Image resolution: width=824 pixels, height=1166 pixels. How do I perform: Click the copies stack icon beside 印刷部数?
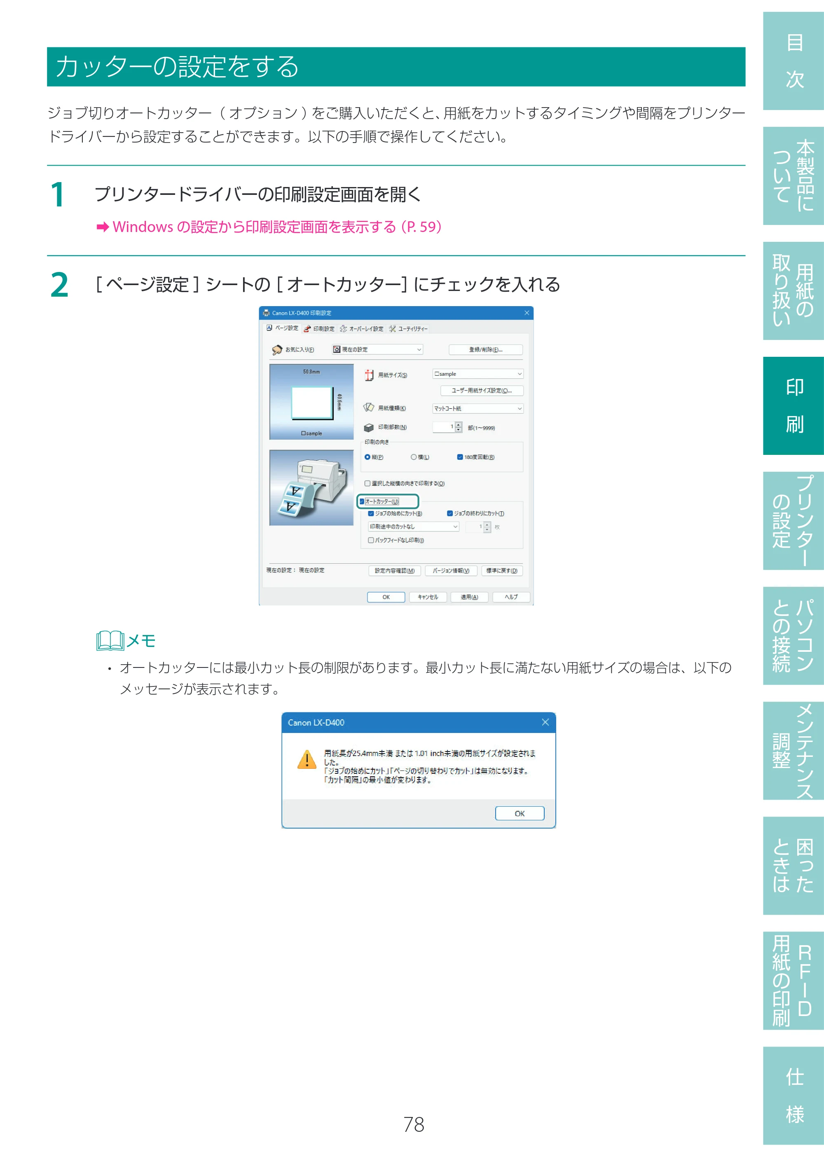(x=369, y=428)
